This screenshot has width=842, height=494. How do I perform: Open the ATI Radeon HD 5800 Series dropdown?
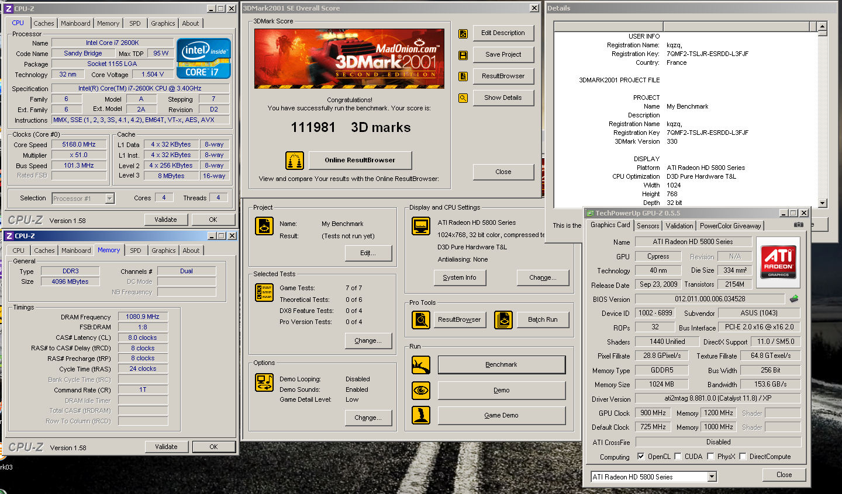[712, 477]
